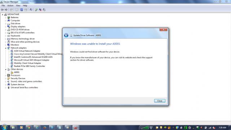Open Internet Explorer from the taskbar
Screen dimensions: 231x130
click(37, 127)
